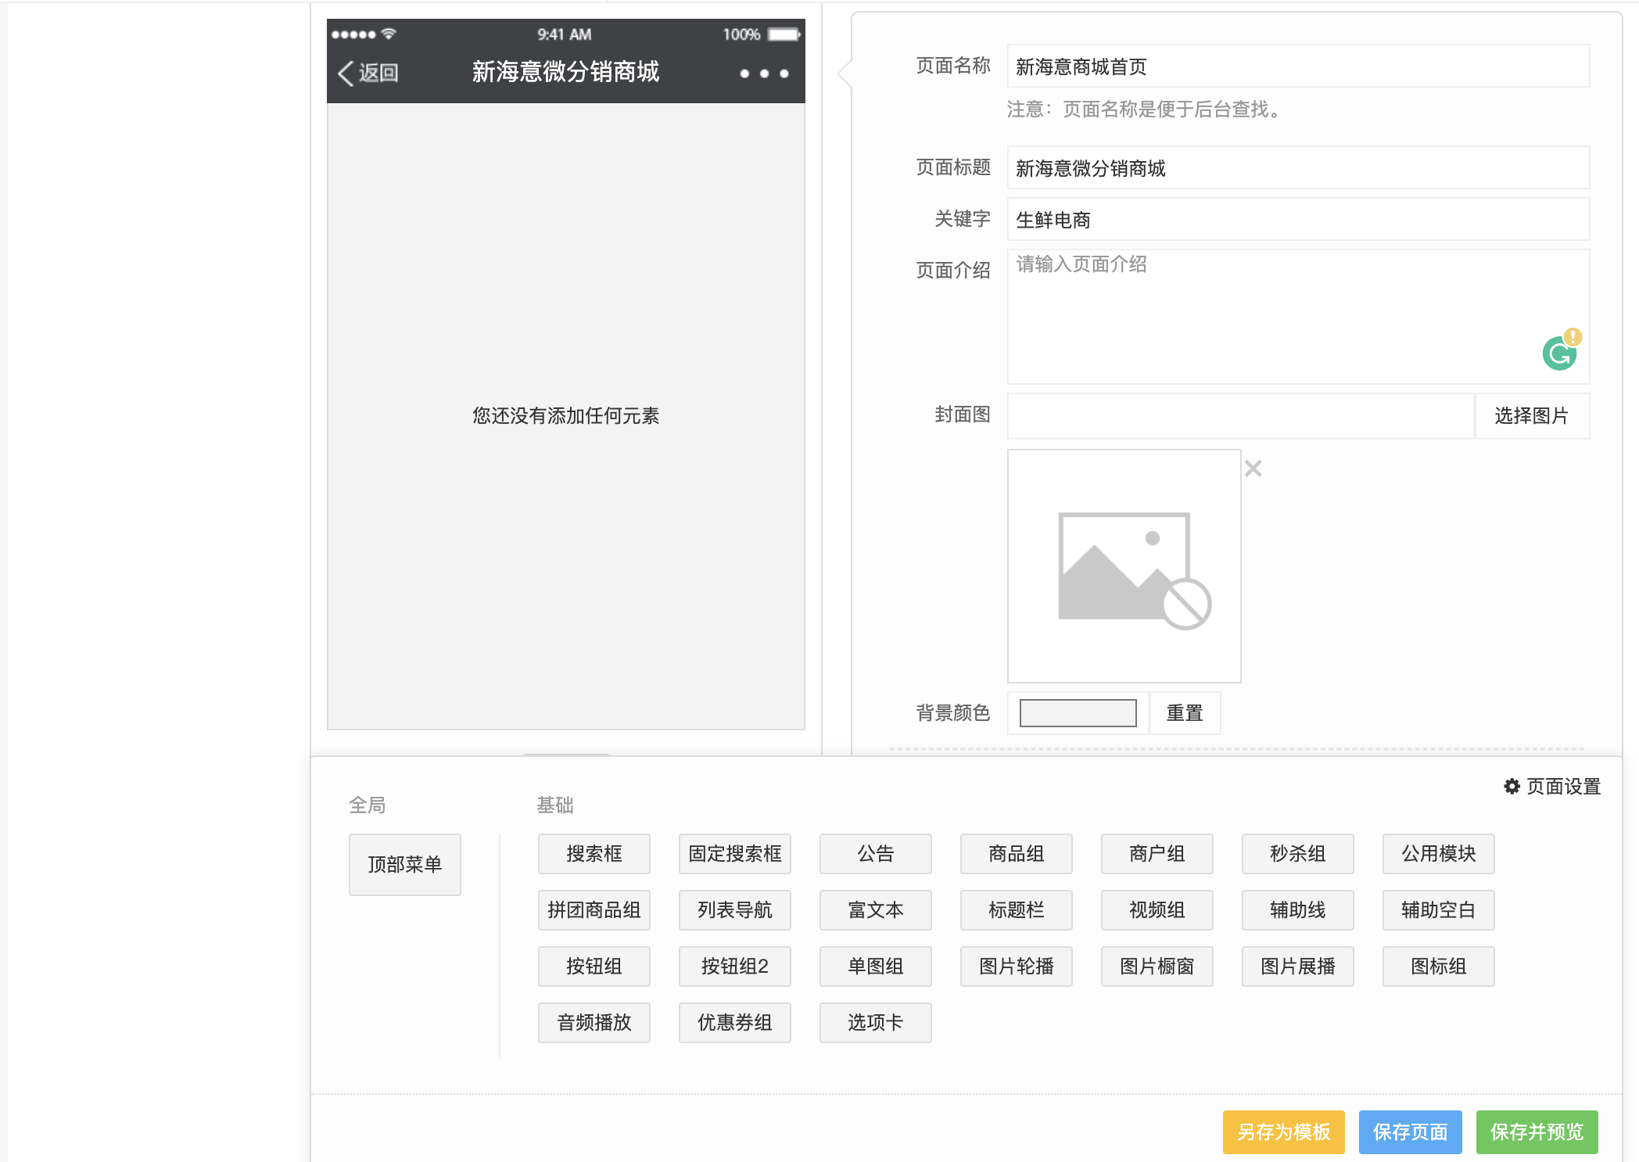
Task: Open 页面设置 gear settings
Action: (x=1552, y=786)
